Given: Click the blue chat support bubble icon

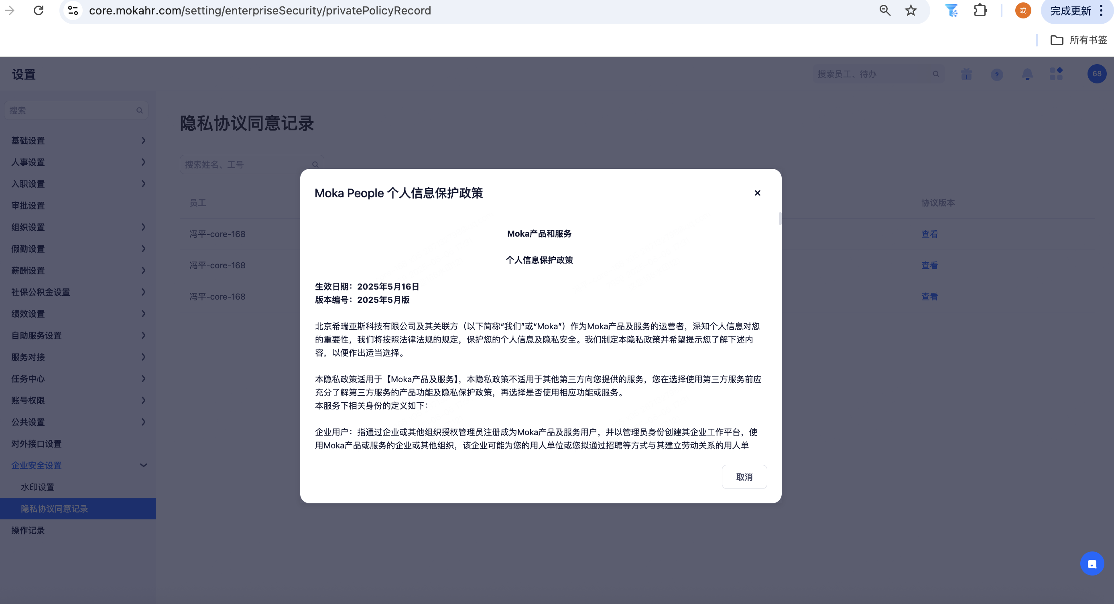Looking at the screenshot, I should click(x=1092, y=563).
